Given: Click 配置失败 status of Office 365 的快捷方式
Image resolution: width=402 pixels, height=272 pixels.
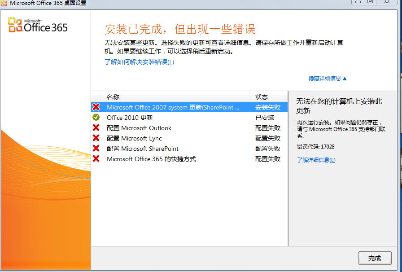Looking at the screenshot, I should pyautogui.click(x=268, y=159).
